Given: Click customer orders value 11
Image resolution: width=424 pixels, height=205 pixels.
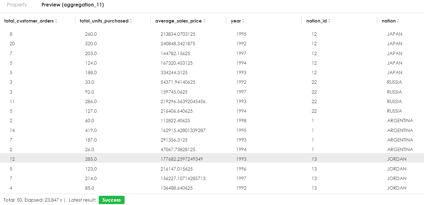Looking at the screenshot, I should 12,102.
